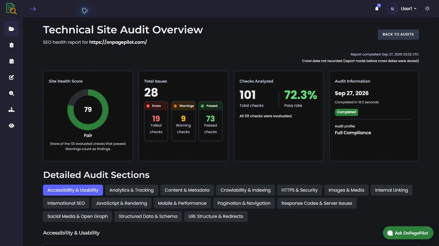
Task: Open the magnifier search sidebar icon
Action: tap(12, 93)
